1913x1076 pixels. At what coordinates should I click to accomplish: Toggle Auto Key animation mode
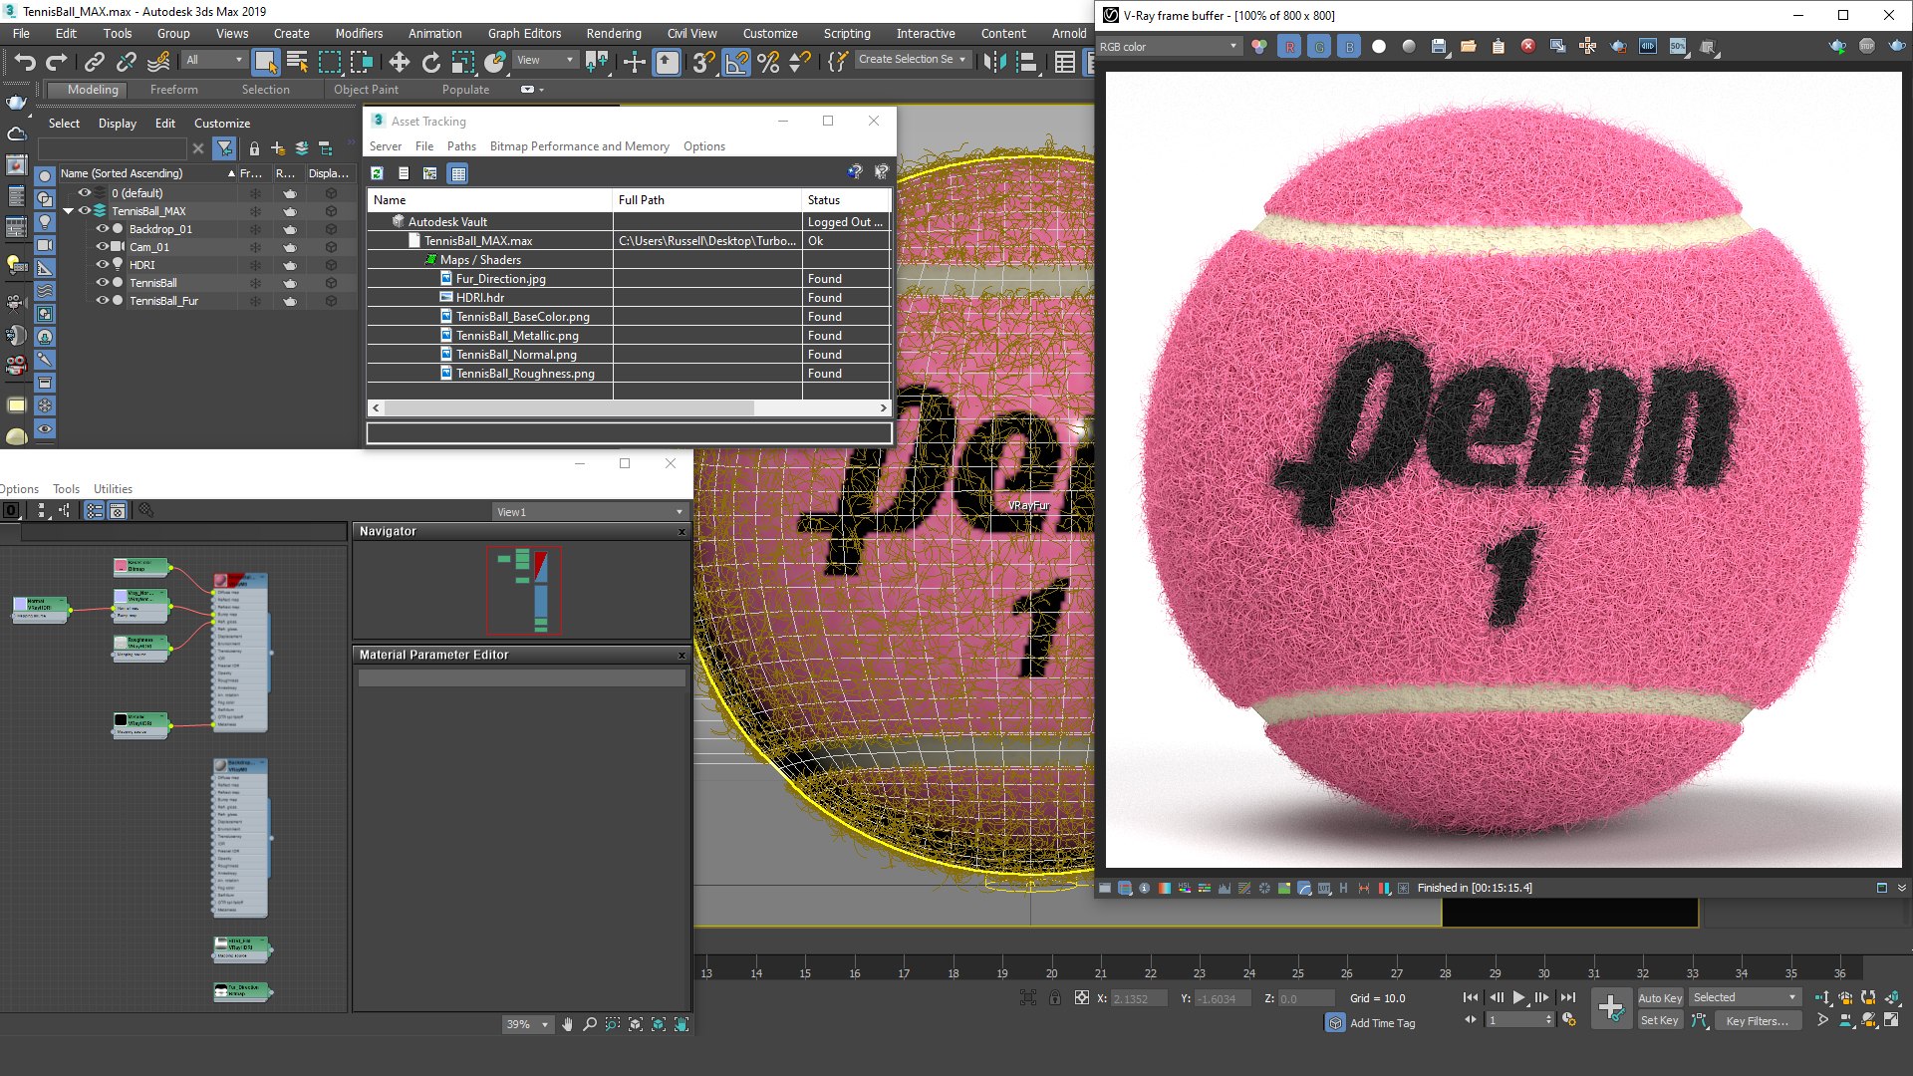pyautogui.click(x=1659, y=997)
